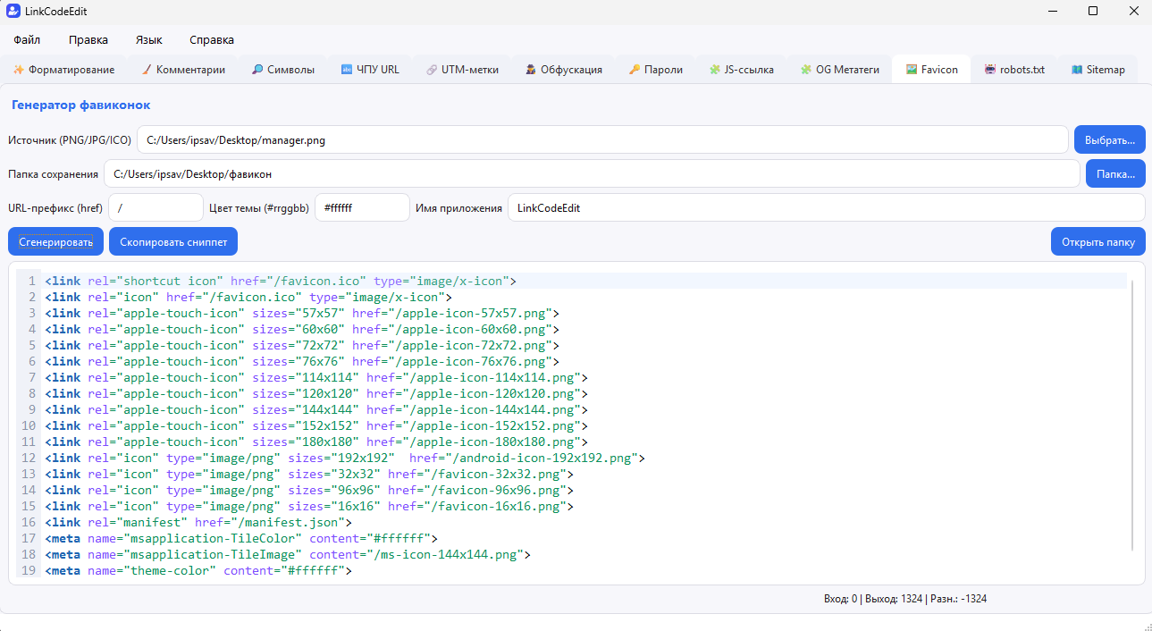Focus the Папка сохранения path field
The image size is (1152, 631).
pos(592,174)
